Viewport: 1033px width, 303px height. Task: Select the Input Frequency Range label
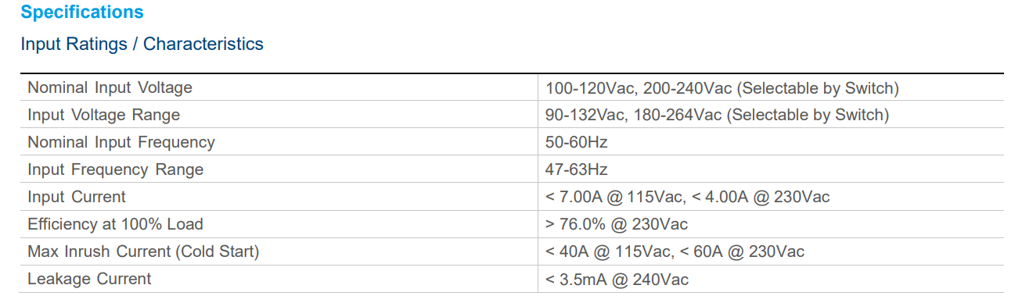coord(115,169)
